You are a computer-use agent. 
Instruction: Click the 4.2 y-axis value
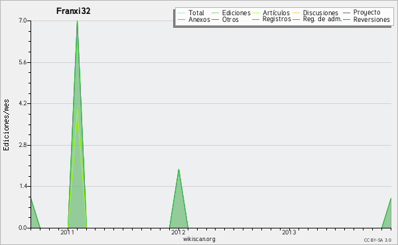point(23,103)
